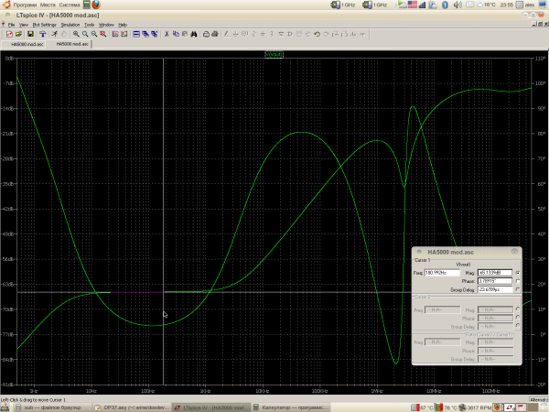The image size is (549, 412).
Task: Close the HA5000 mod.asc cursor dialog
Action: 514,252
